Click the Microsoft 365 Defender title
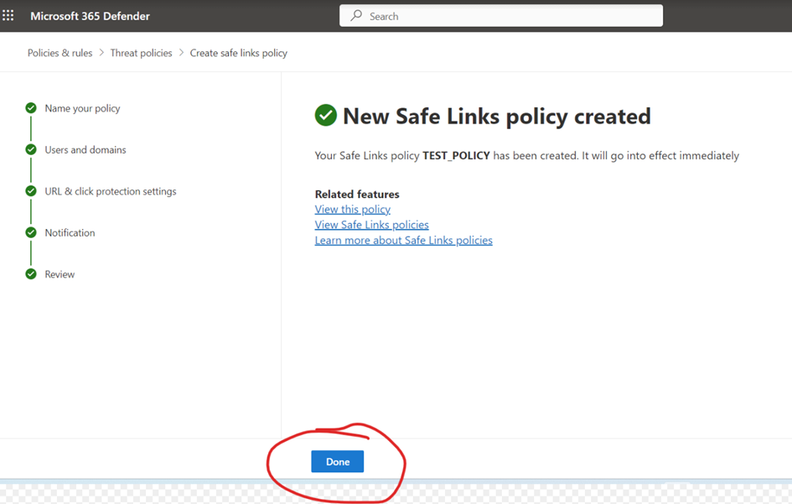This screenshot has width=792, height=504. (90, 16)
